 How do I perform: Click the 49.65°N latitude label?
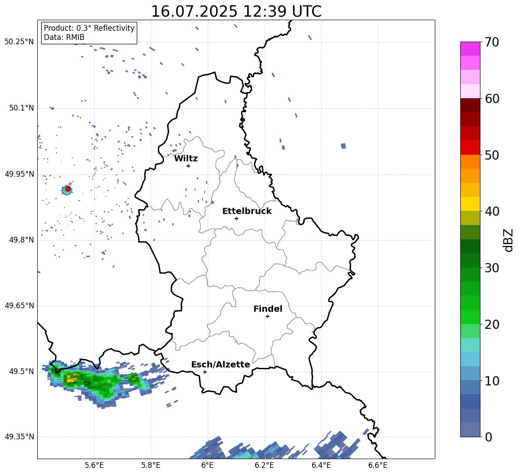tap(19, 306)
